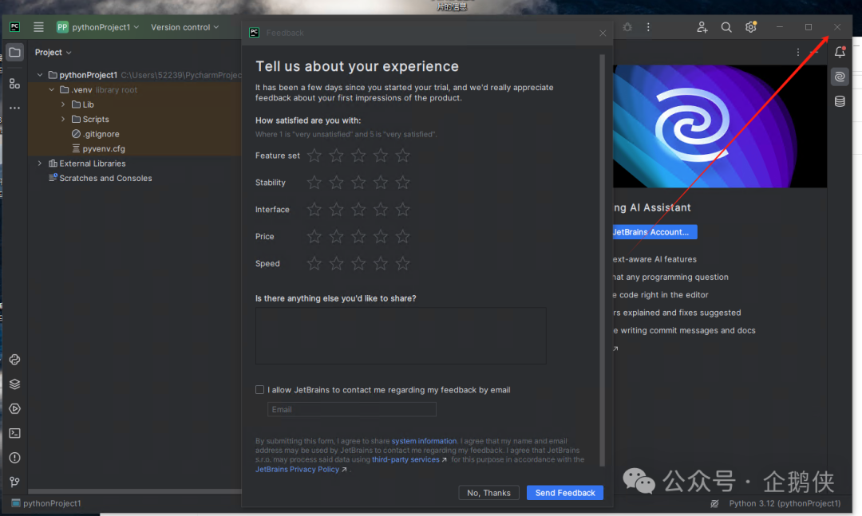862x516 pixels.
Task: Click the Feedback dialog vertical scrollbar
Action: point(602,260)
